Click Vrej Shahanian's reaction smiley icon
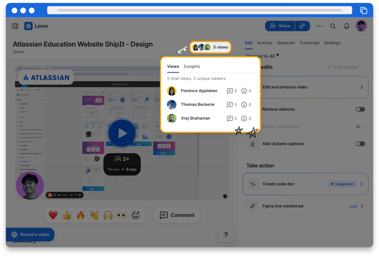 (x=244, y=118)
